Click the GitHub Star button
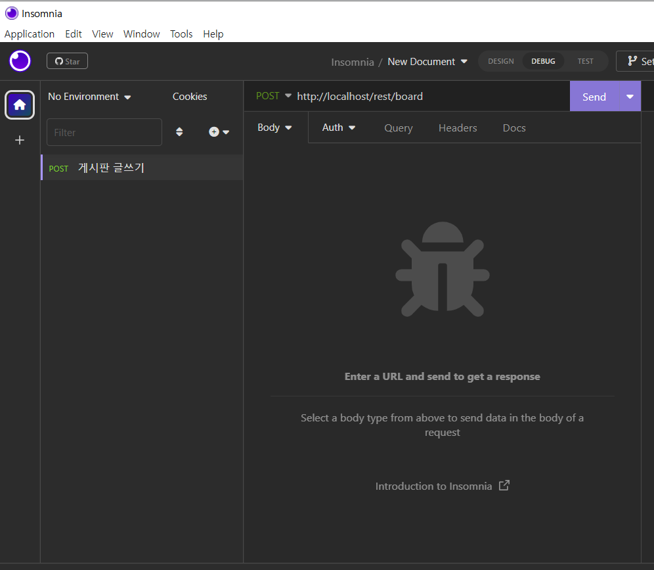 [67, 61]
